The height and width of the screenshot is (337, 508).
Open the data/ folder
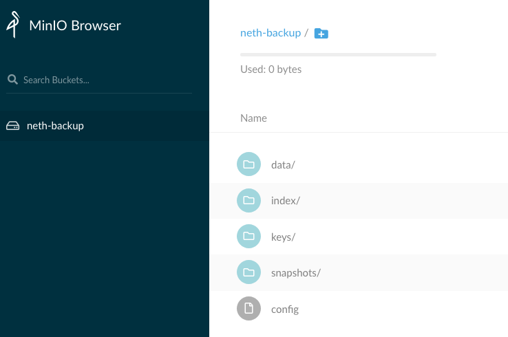tap(283, 165)
